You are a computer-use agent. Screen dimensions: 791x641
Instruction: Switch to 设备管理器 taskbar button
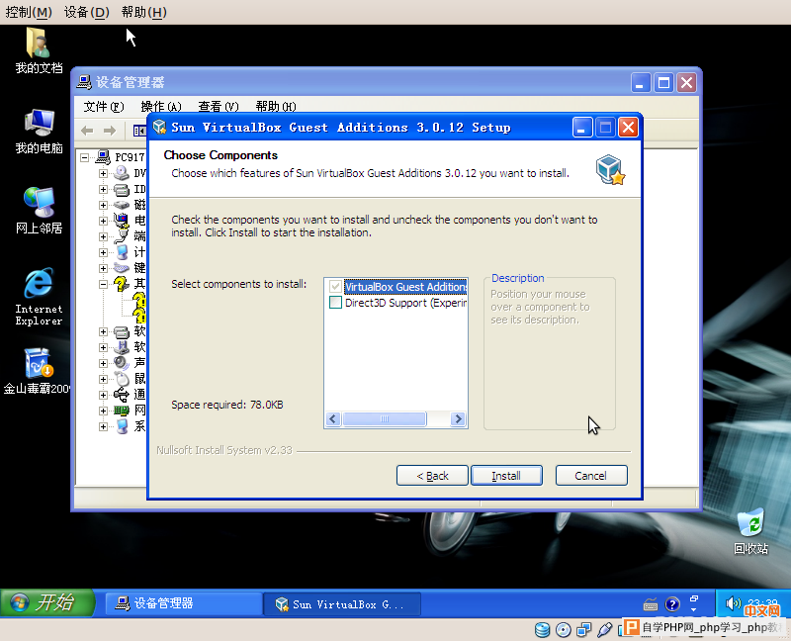(x=183, y=603)
